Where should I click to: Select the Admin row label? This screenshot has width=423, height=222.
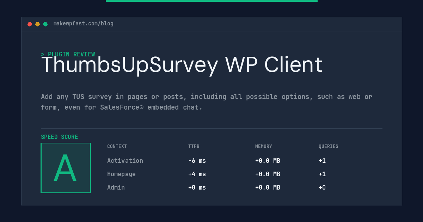116,187
